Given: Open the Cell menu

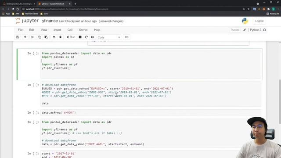Looking at the screenshot, I should pyautogui.click(x=70, y=30).
